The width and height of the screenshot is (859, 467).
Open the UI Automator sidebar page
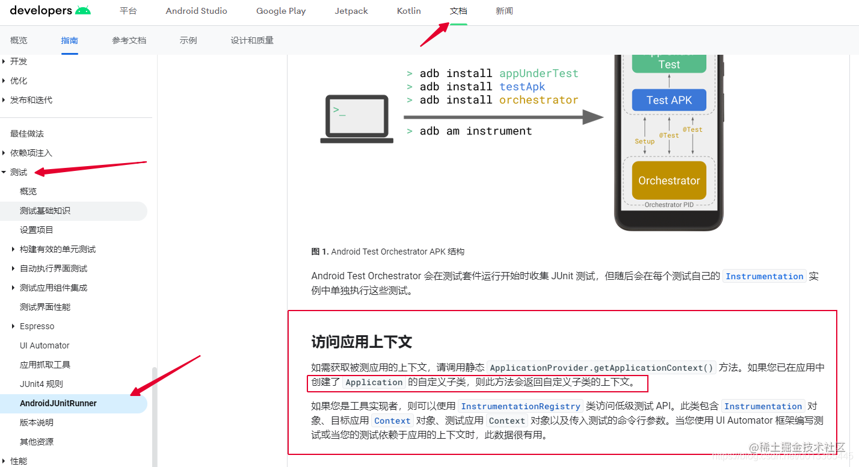coord(45,345)
